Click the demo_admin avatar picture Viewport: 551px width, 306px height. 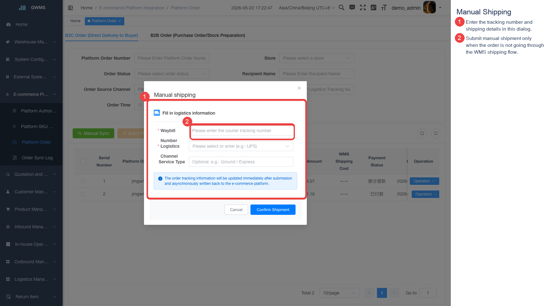429,7
